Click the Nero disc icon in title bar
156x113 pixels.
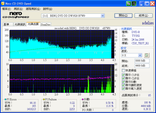coord(3,3)
